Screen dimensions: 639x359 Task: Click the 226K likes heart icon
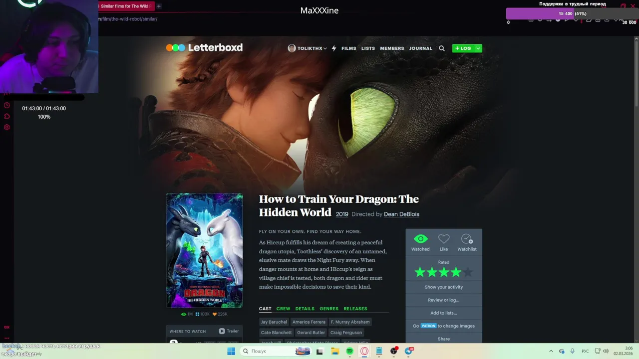point(215,314)
